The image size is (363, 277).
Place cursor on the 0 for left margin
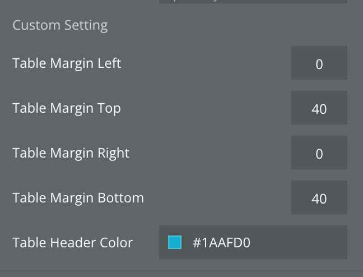(x=319, y=64)
